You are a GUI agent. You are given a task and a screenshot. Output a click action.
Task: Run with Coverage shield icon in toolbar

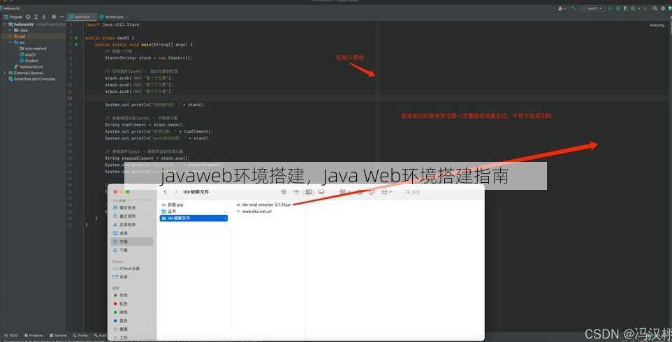coord(626,8)
